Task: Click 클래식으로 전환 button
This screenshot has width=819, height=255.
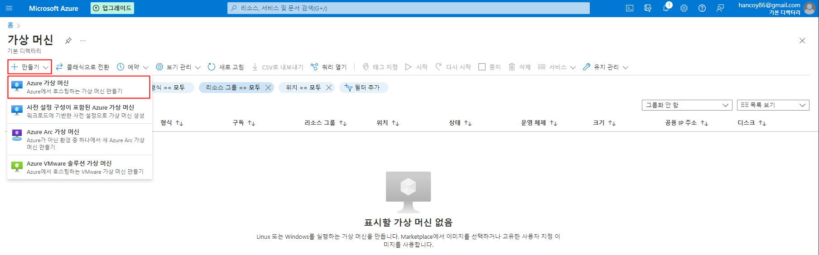Action: pos(82,67)
